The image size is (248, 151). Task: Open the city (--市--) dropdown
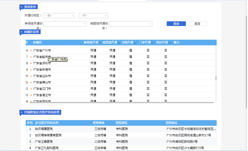93,16
